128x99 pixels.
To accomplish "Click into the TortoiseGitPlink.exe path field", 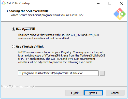I will 58,73.
